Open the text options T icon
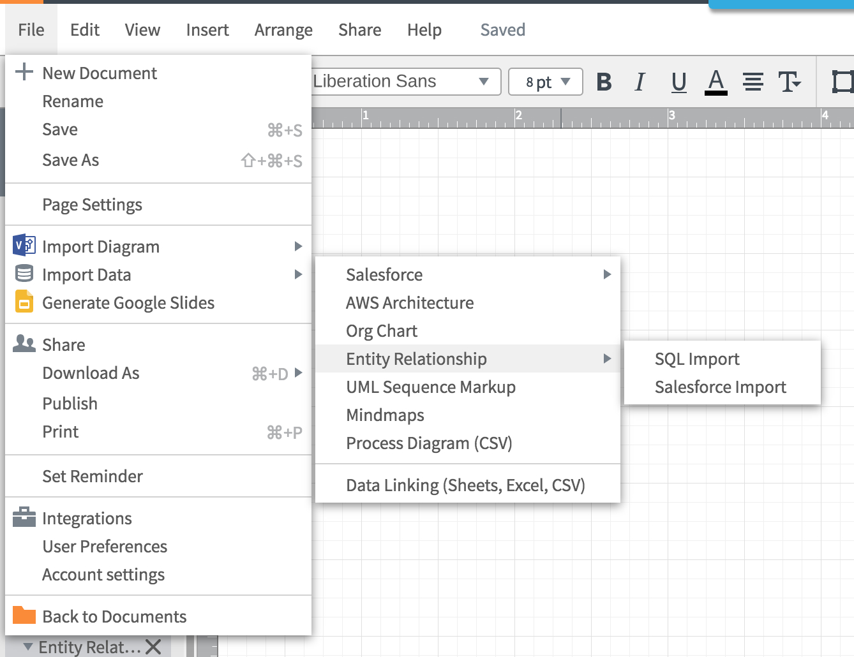 coord(790,82)
